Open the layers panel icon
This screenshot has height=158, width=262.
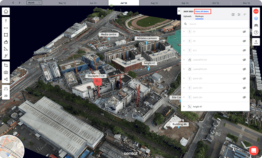256,18
